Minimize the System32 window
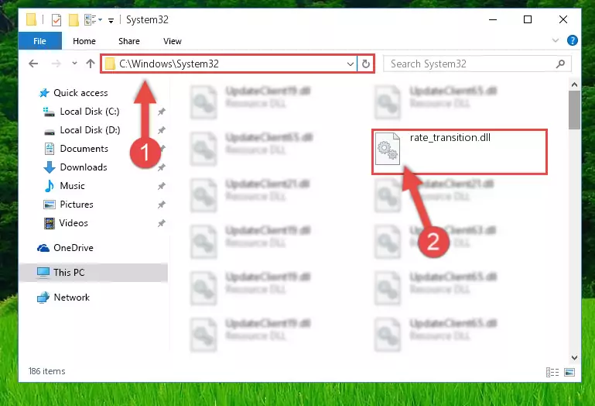This screenshot has width=595, height=406. point(493,20)
